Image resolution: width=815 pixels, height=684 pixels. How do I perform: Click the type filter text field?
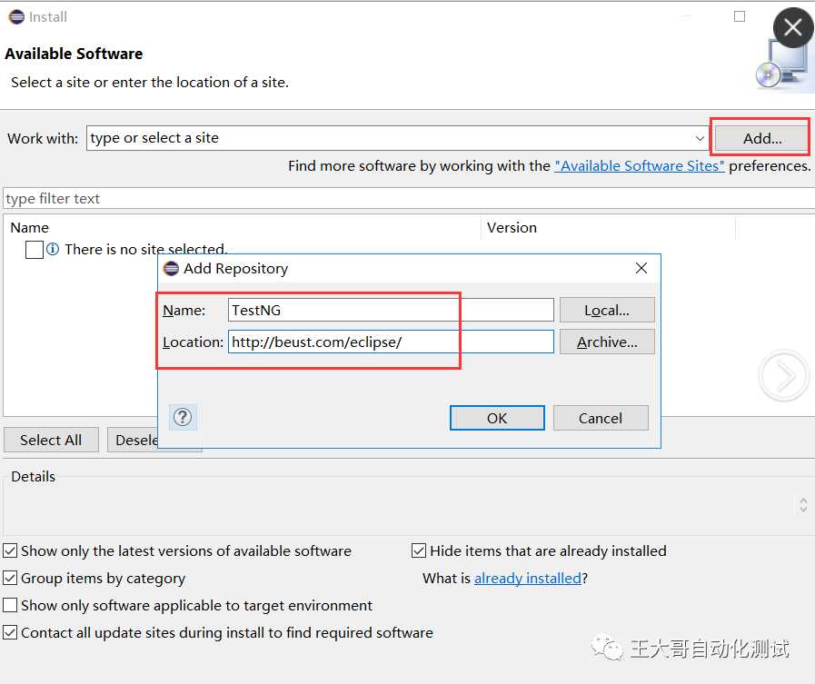pos(409,199)
